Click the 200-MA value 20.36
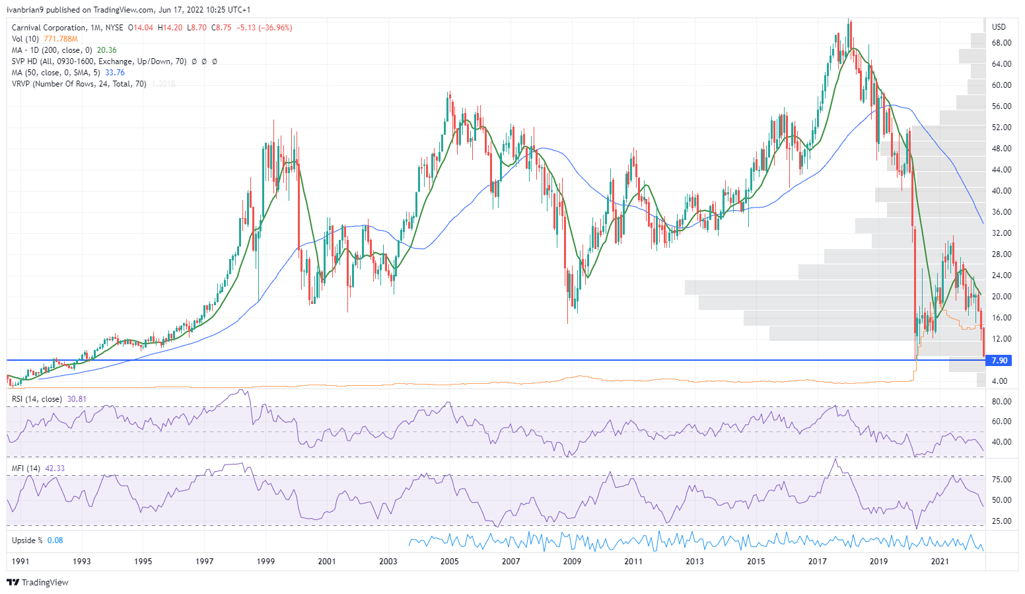 [x=107, y=50]
